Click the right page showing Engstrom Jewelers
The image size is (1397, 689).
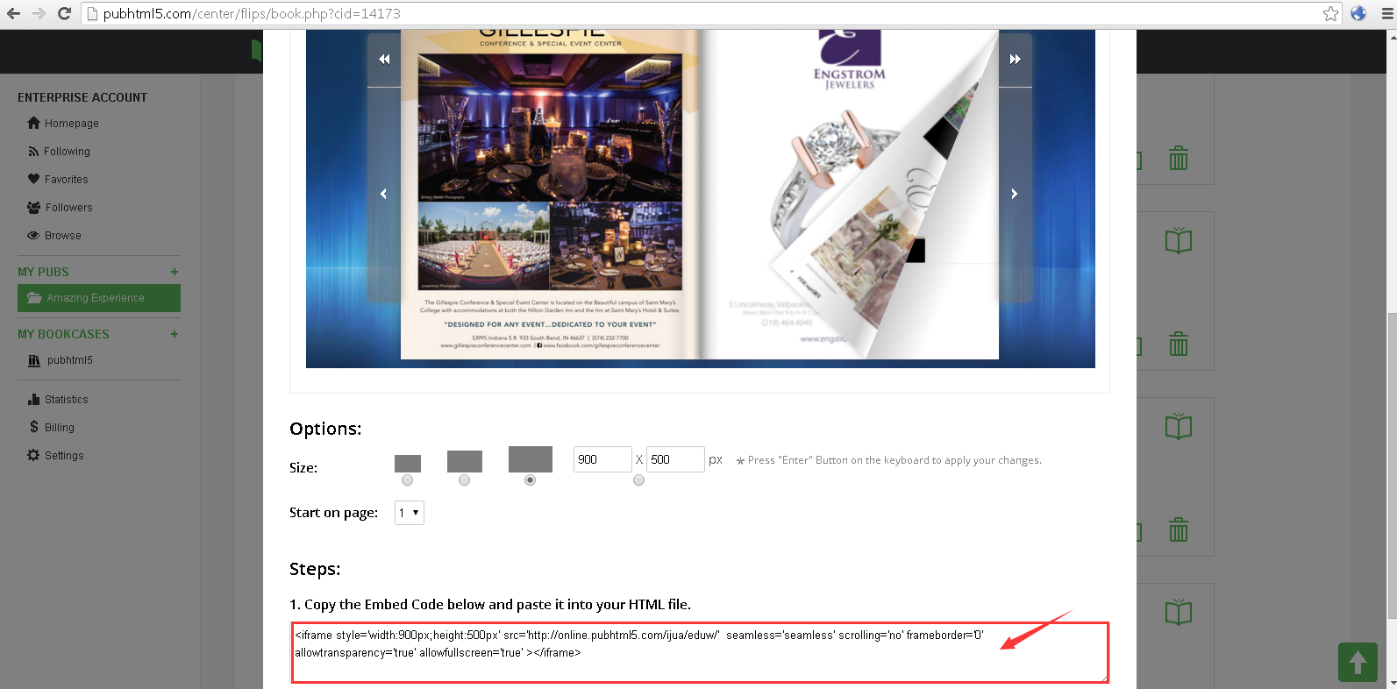click(849, 195)
